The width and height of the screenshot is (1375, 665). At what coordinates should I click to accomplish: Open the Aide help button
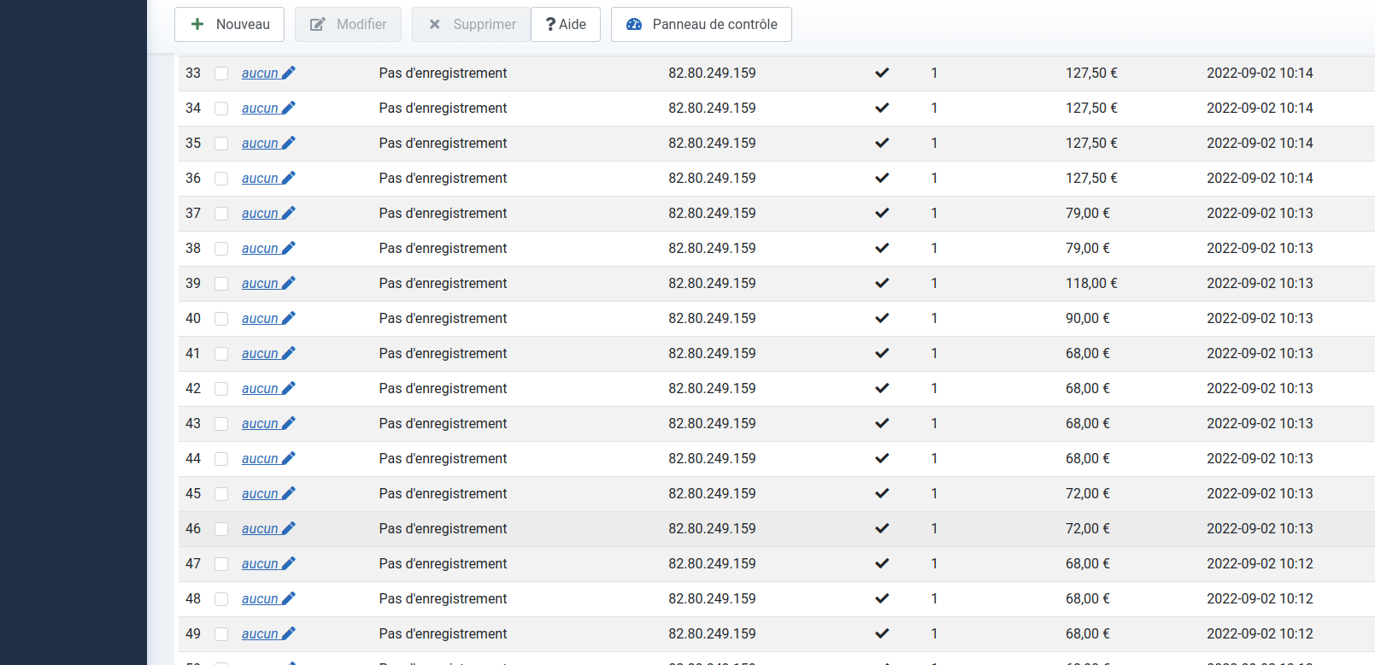566,24
